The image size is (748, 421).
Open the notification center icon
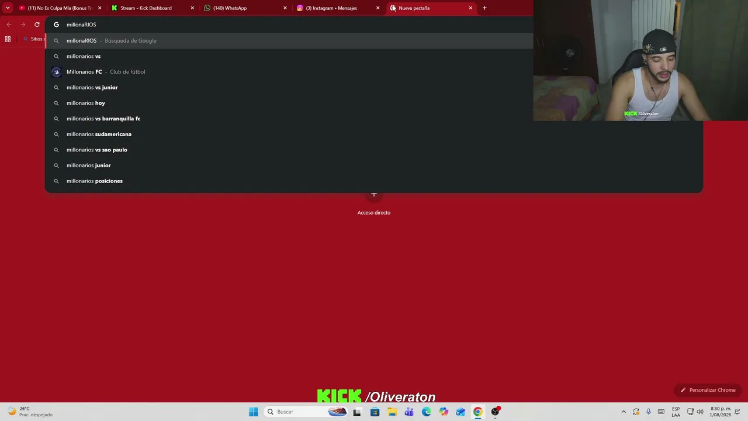tap(738, 412)
